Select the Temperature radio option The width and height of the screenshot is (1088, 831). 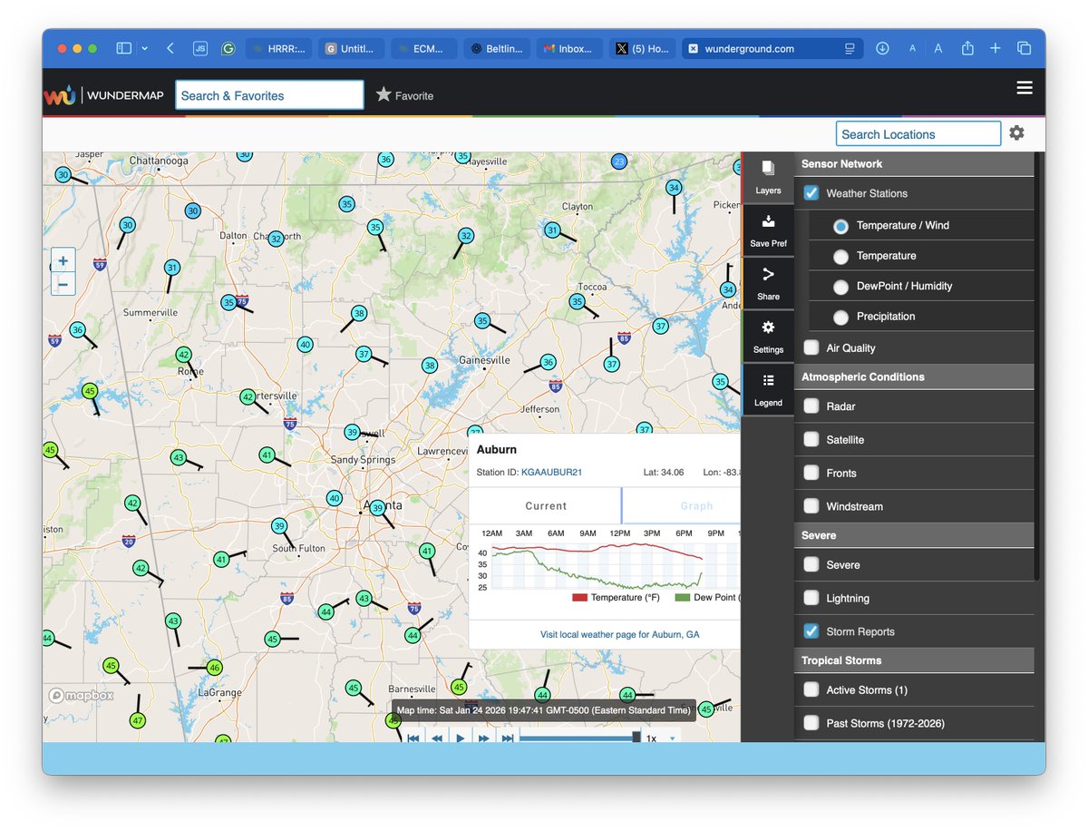(840, 257)
